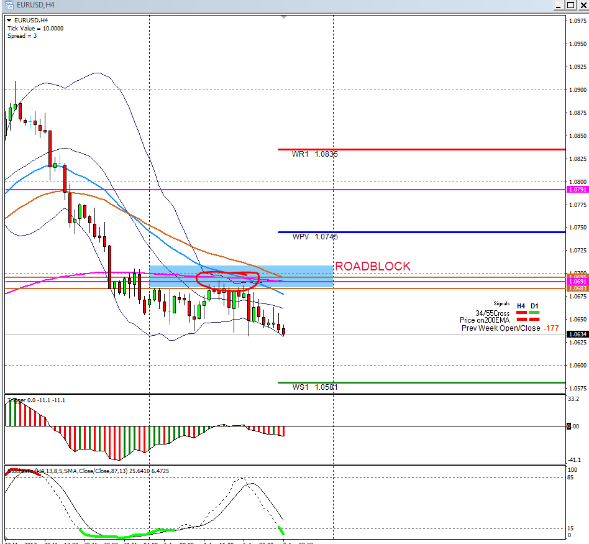Click the 15 Stochastic level value
The width and height of the screenshot is (589, 544).
(x=570, y=528)
